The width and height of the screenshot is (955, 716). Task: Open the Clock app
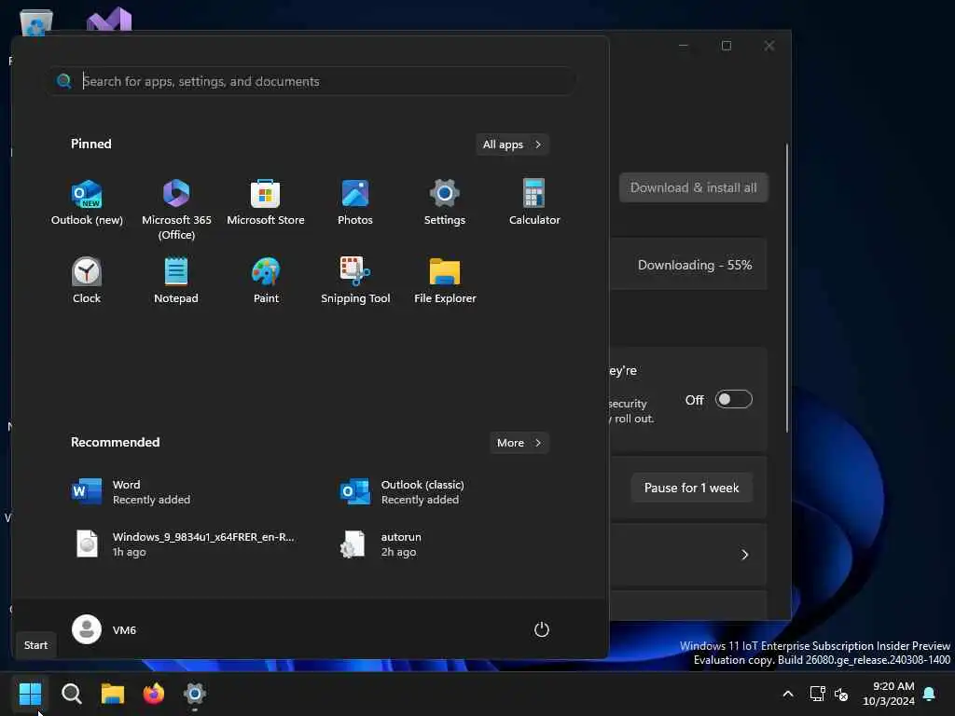pos(87,282)
